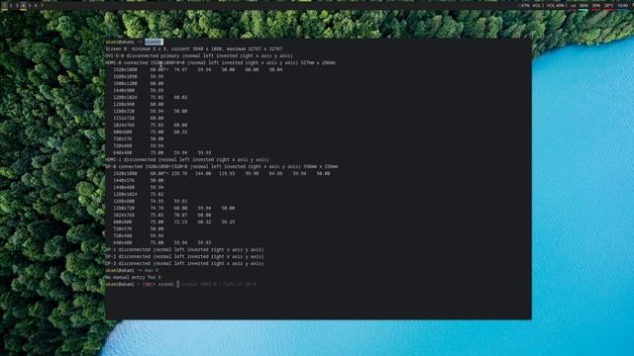634x356 pixels.
Task: Click the 1440x576 resolution row
Action: click(139, 180)
